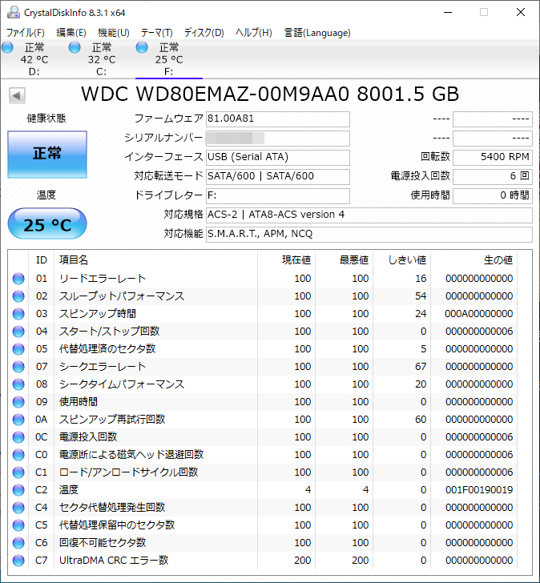Click the 現在値 column header
Screen dimensions: 540x583
286,260
